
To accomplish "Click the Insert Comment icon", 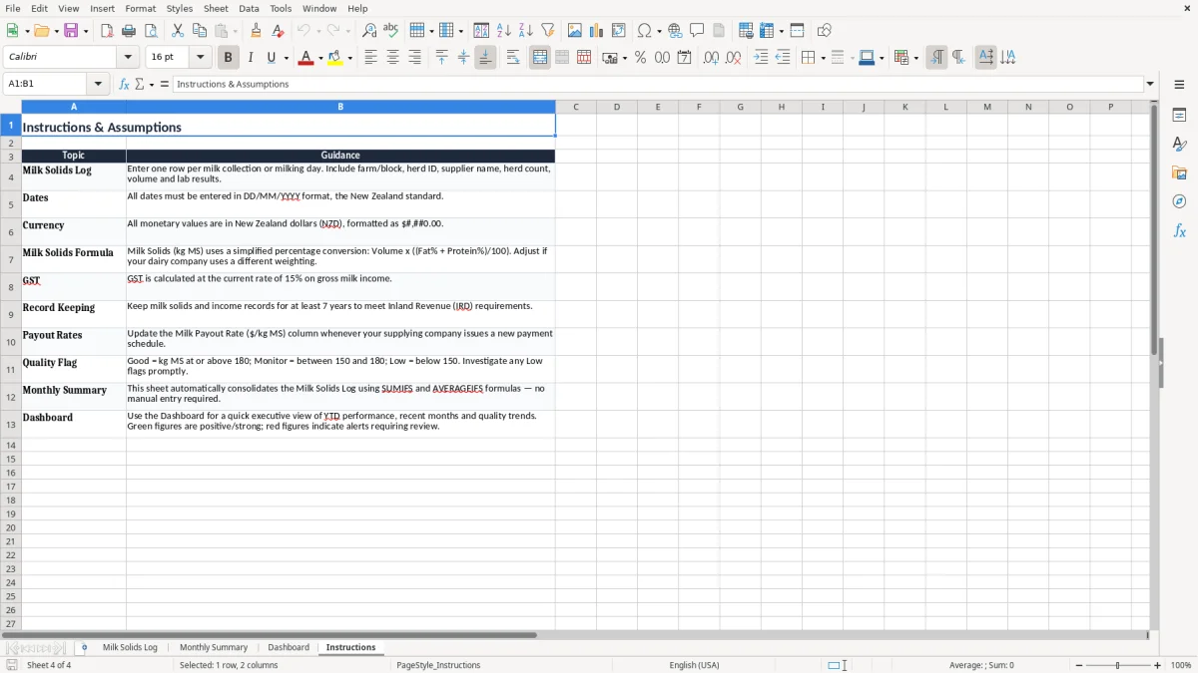I will click(x=697, y=31).
